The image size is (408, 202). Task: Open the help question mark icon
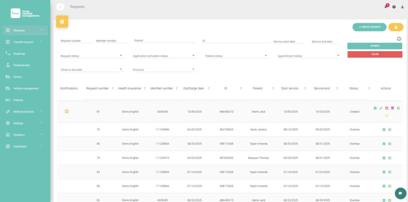[394, 7]
